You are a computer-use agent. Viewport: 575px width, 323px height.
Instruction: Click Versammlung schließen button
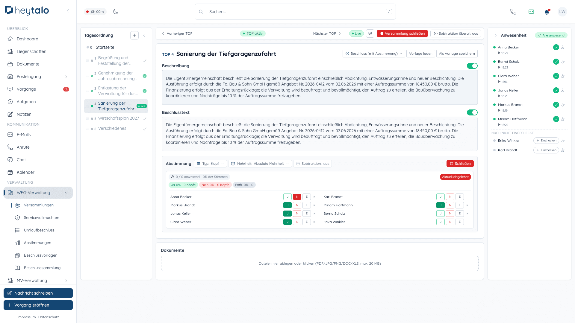pos(402,33)
